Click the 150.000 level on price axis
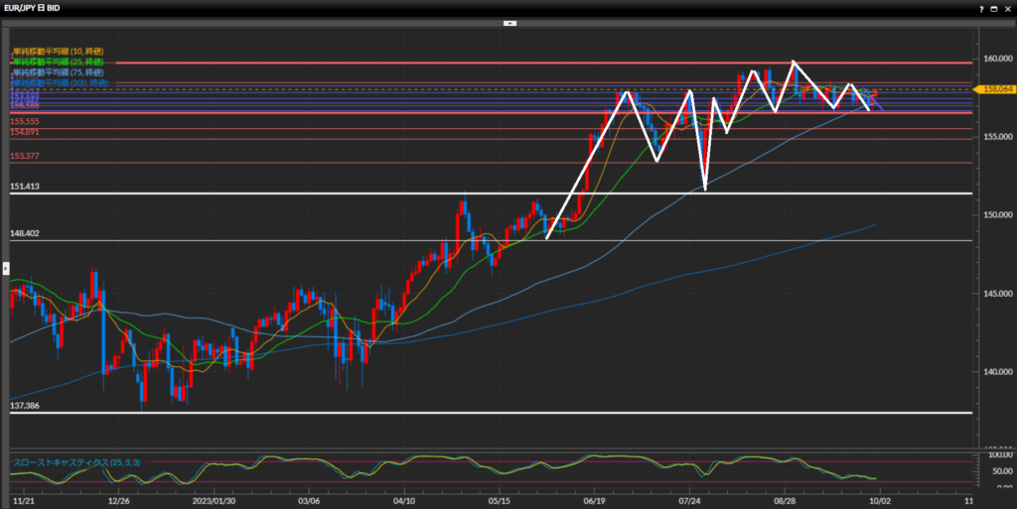1017x509 pixels. click(993, 214)
